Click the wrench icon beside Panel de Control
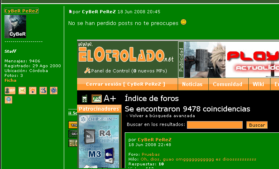Image resolution: width=279 pixels, height=169 pixels. click(x=87, y=70)
